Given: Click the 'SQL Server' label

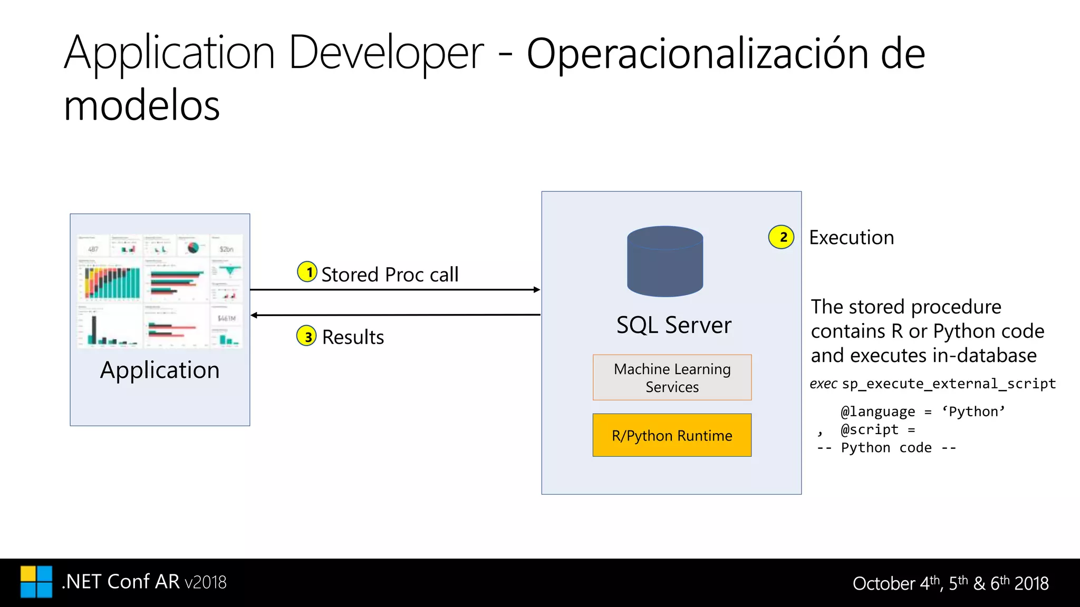Looking at the screenshot, I should tap(674, 325).
